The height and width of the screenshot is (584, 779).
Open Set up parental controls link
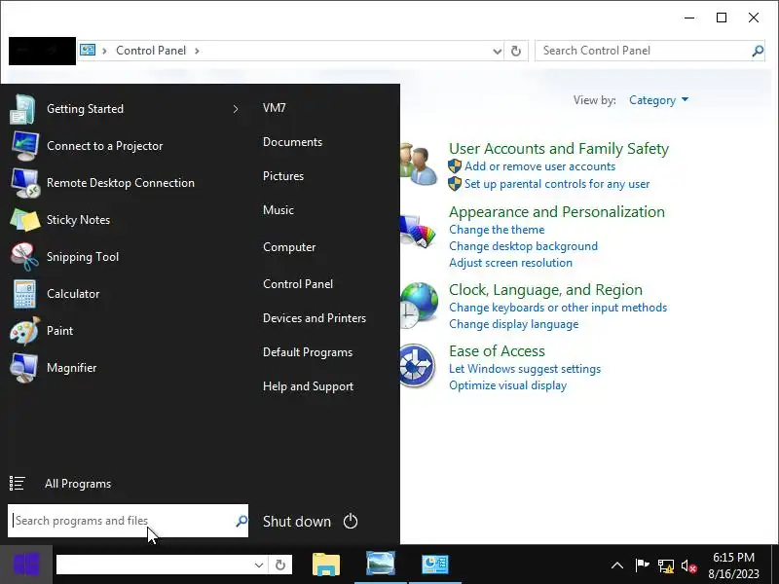(x=557, y=184)
